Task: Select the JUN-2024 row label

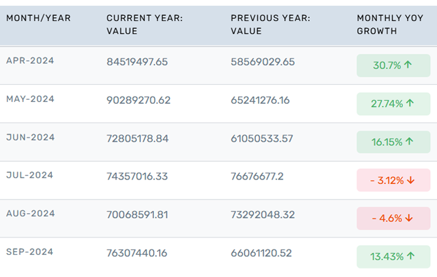Action: 30,137
